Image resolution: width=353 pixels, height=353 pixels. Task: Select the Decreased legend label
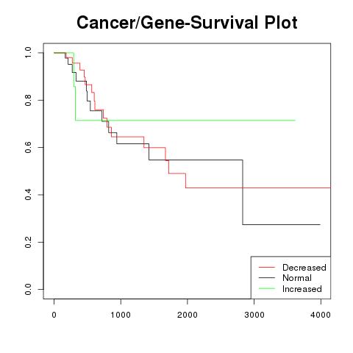(304, 268)
